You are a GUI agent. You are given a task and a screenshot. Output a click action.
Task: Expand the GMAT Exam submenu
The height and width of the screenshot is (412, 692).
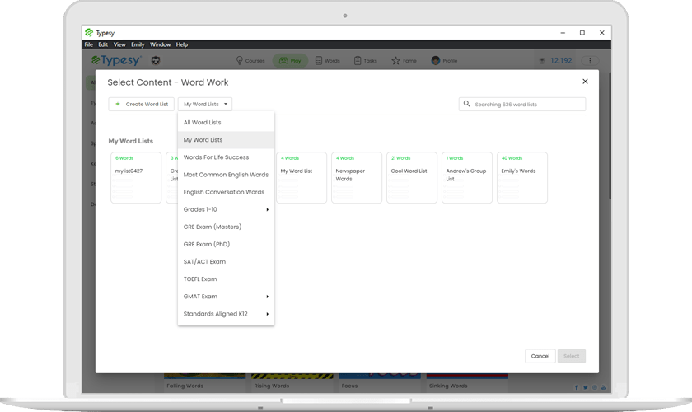tap(226, 297)
